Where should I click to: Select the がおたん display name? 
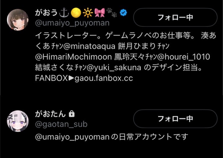[50, 114]
